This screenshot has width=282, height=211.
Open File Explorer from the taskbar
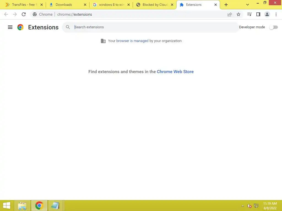click(22, 206)
